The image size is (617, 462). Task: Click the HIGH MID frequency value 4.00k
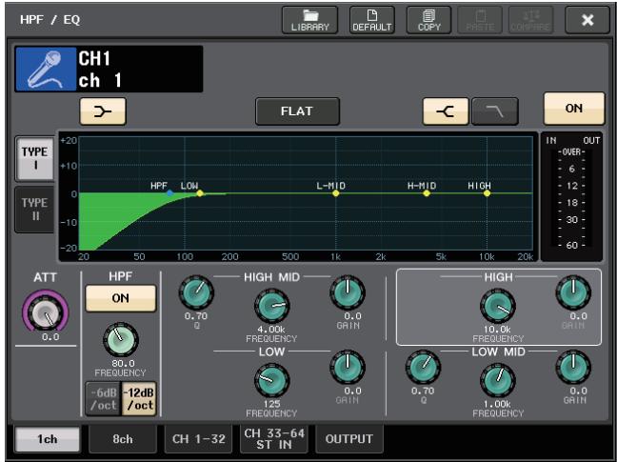point(271,329)
